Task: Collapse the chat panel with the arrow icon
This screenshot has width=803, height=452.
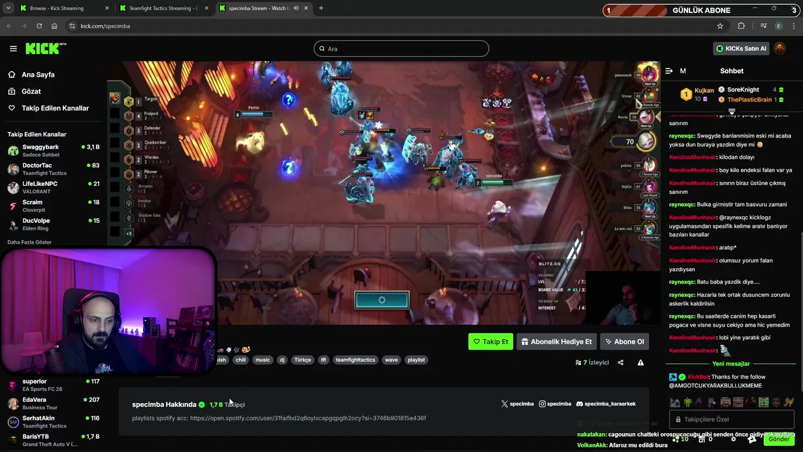Action: [x=669, y=71]
